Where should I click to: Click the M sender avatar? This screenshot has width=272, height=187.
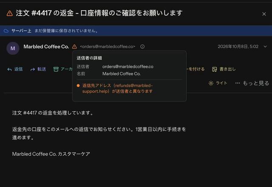click(13, 48)
